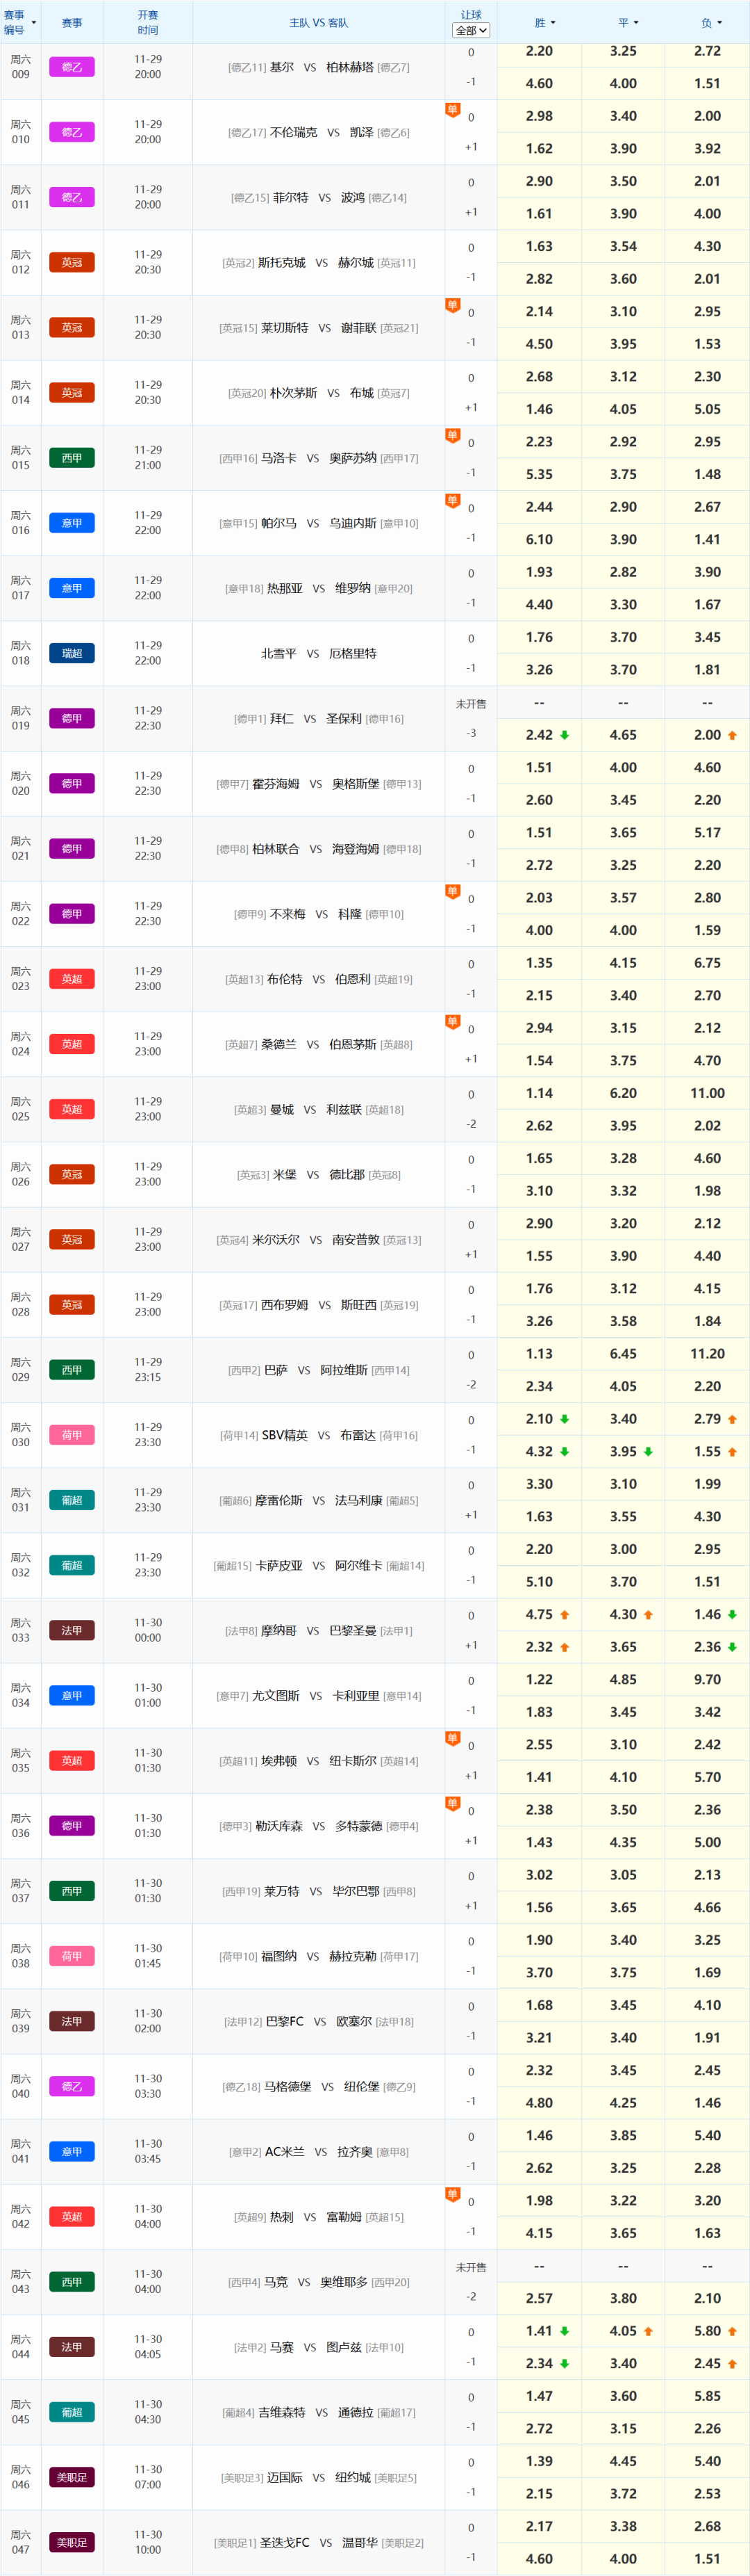Click the 赛事 column header
This screenshot has height=2576, width=750.
(x=72, y=22)
